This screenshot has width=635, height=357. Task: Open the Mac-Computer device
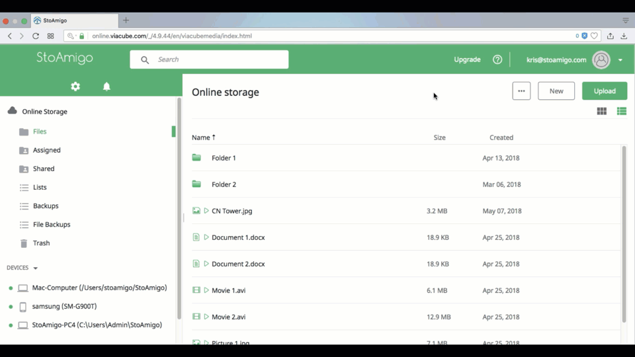pyautogui.click(x=99, y=288)
